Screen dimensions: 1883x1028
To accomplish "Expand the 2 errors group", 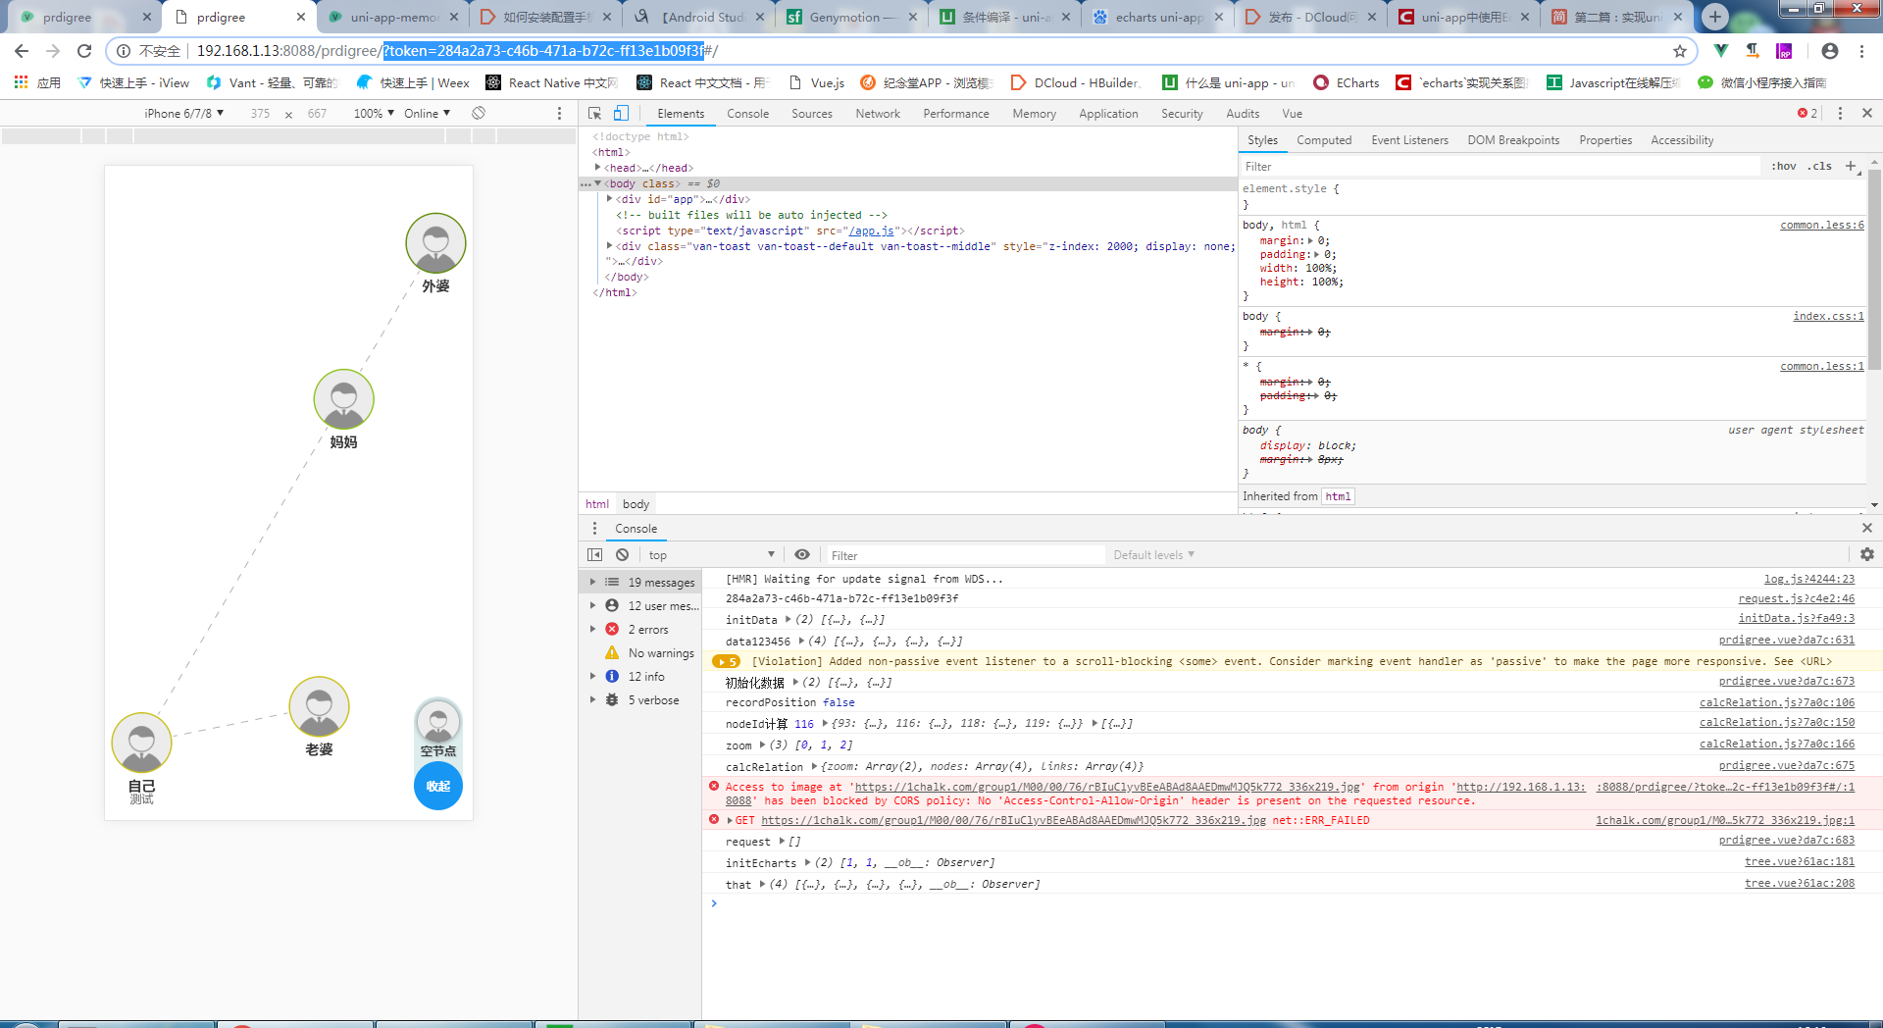I will (592, 630).
